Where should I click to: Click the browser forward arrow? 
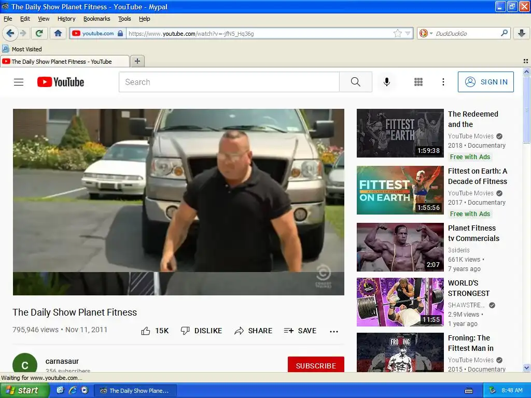click(23, 33)
